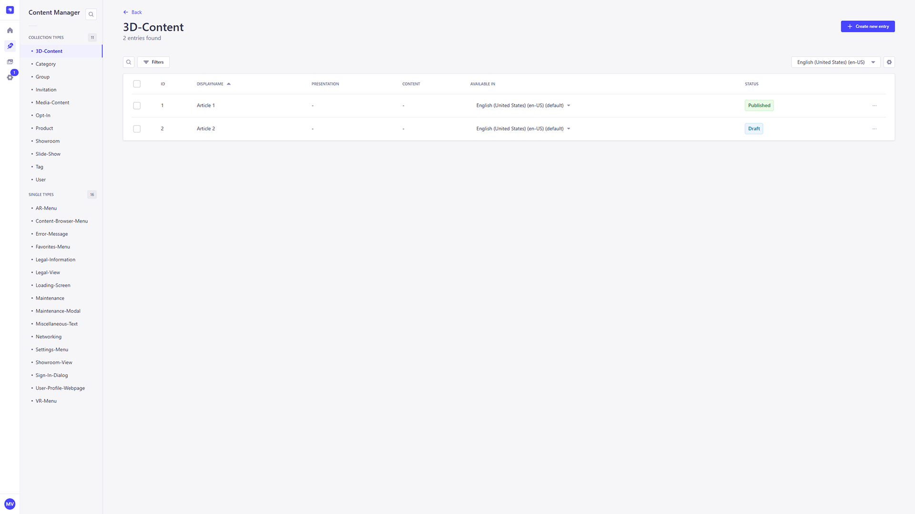Open Media Library icon in sidebar
Image resolution: width=915 pixels, height=514 pixels.
10,62
